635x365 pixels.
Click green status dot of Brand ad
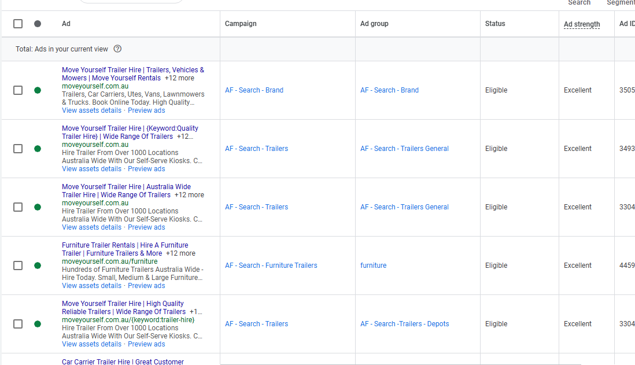tap(38, 90)
